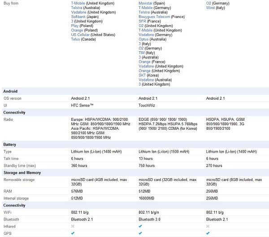269x237 pixels.
Task: Select the 'GPS' row label
Action: tap(7, 233)
